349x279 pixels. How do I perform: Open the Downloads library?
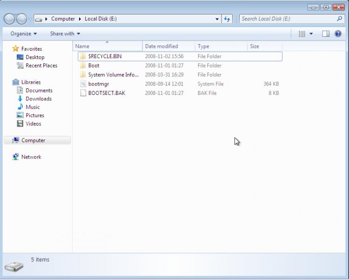39,99
